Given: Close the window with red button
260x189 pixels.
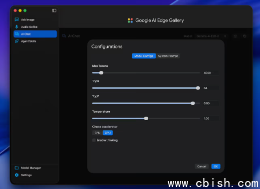Looking at the screenshot, I should click(x=15, y=10).
